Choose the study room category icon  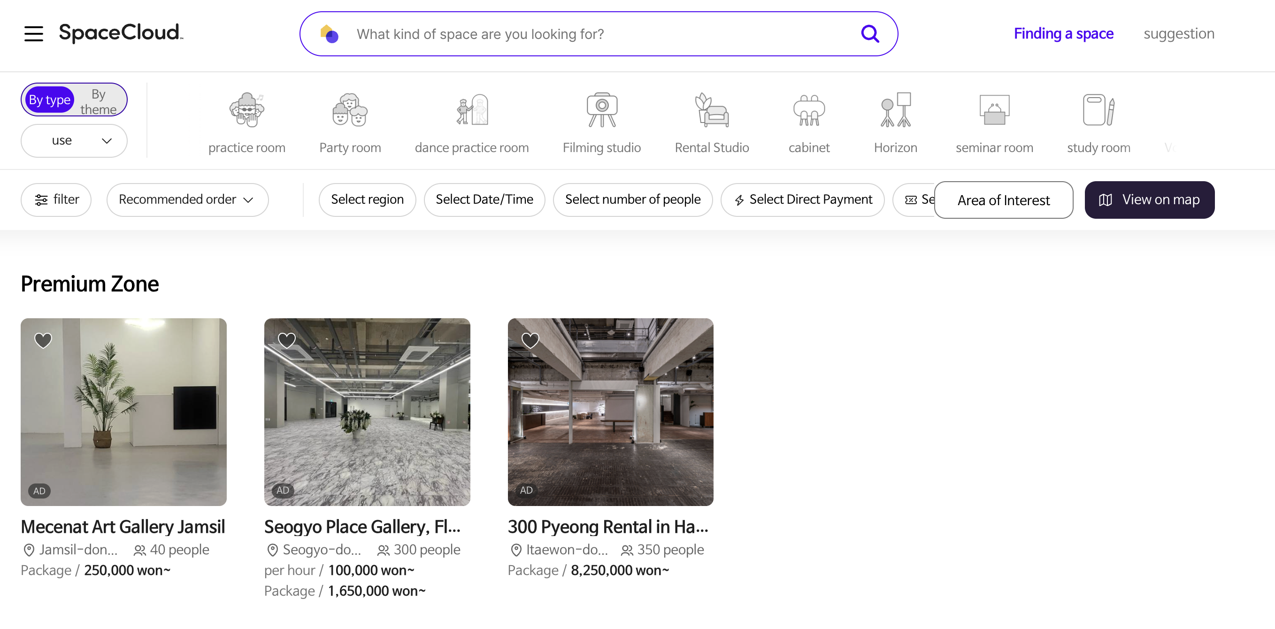click(1098, 110)
